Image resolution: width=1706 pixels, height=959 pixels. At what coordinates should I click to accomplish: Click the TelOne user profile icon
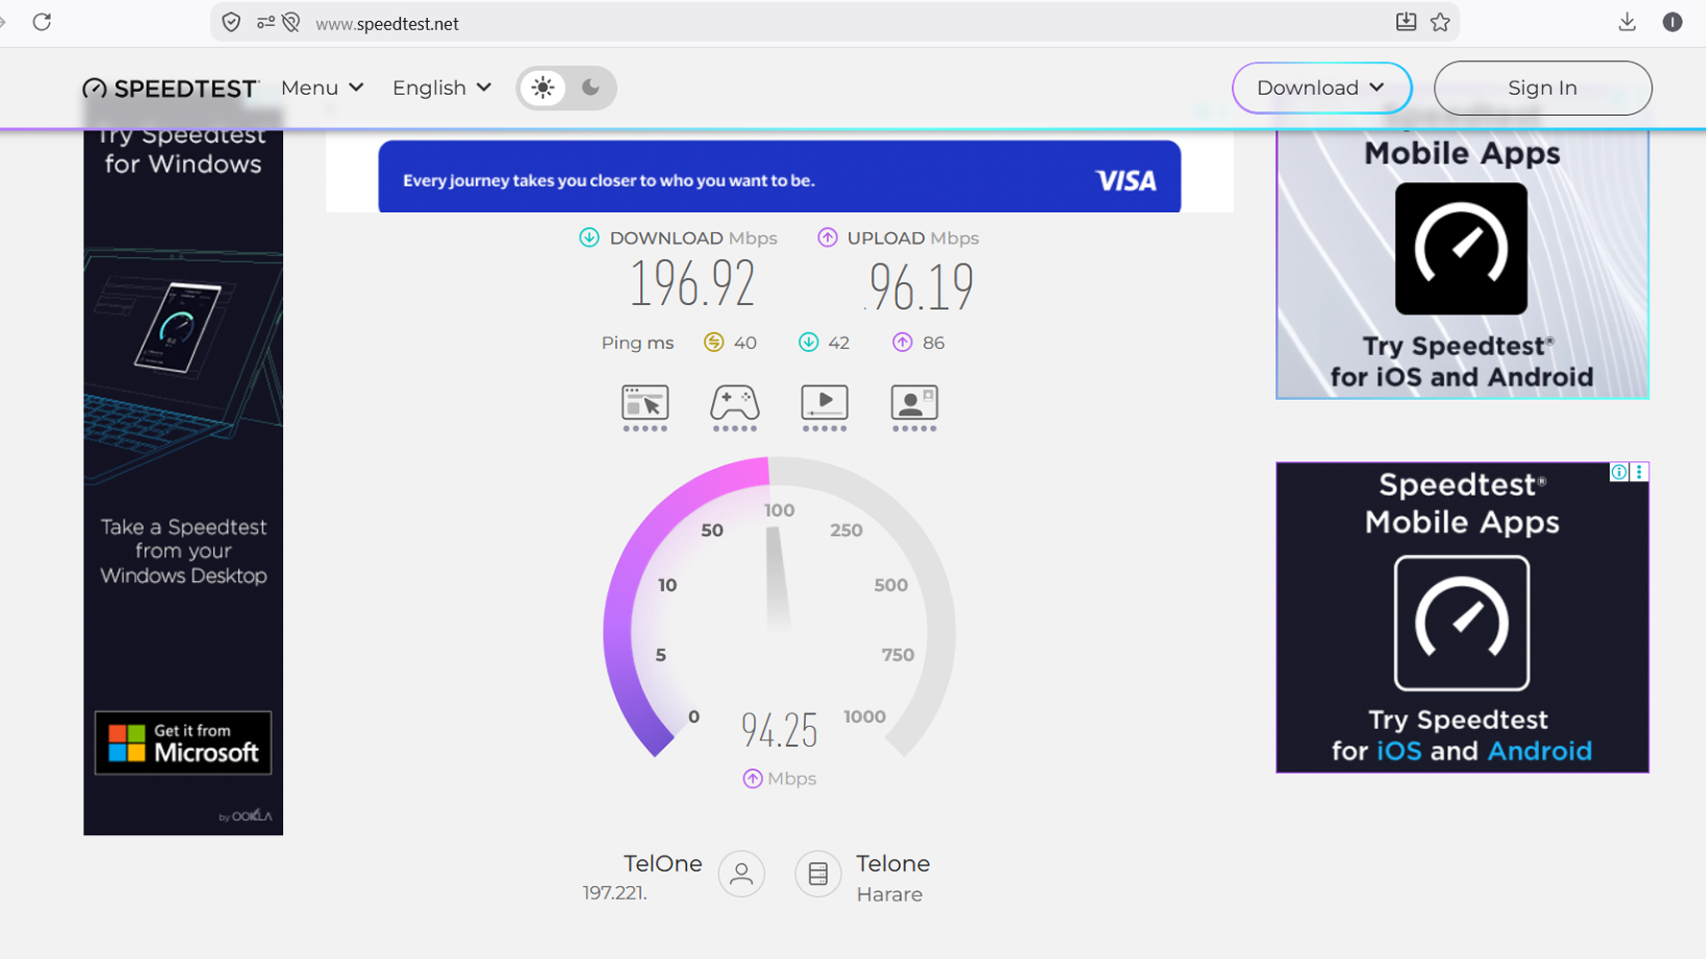pyautogui.click(x=742, y=874)
